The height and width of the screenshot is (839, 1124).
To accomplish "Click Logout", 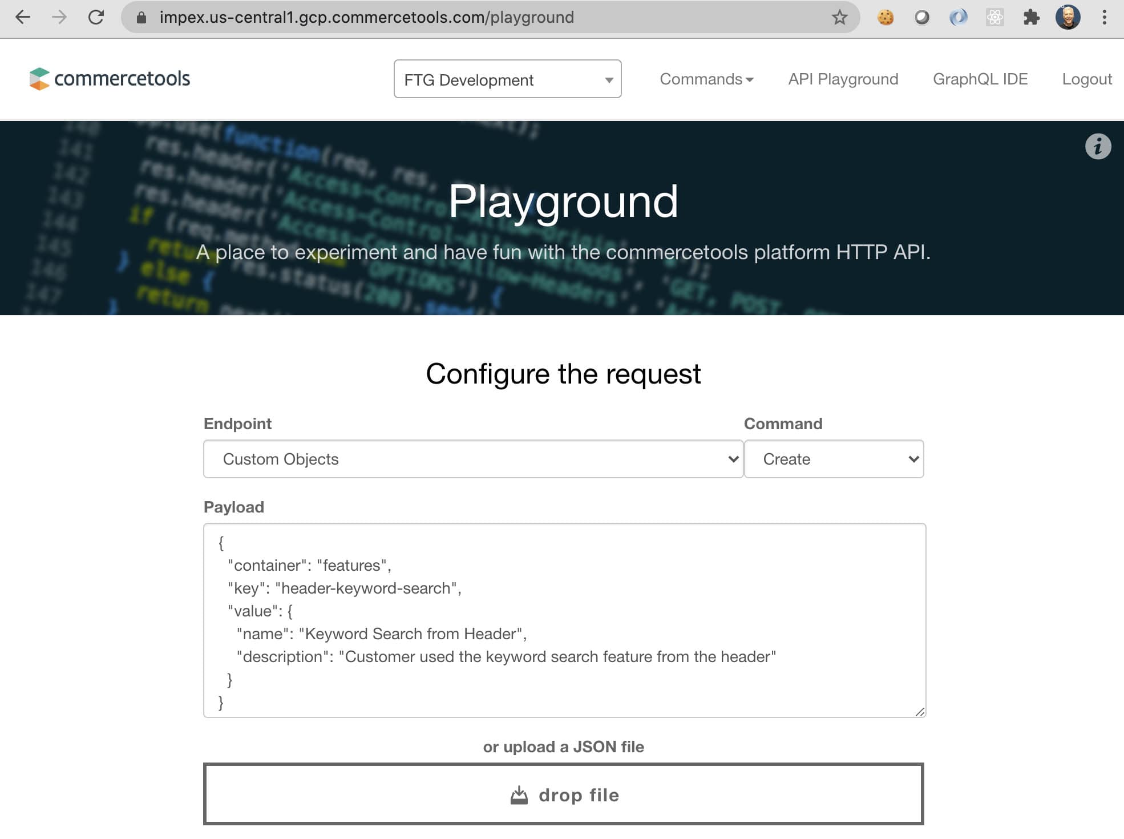I will [1086, 79].
